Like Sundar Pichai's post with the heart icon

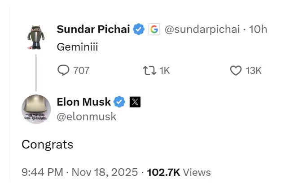coord(236,70)
